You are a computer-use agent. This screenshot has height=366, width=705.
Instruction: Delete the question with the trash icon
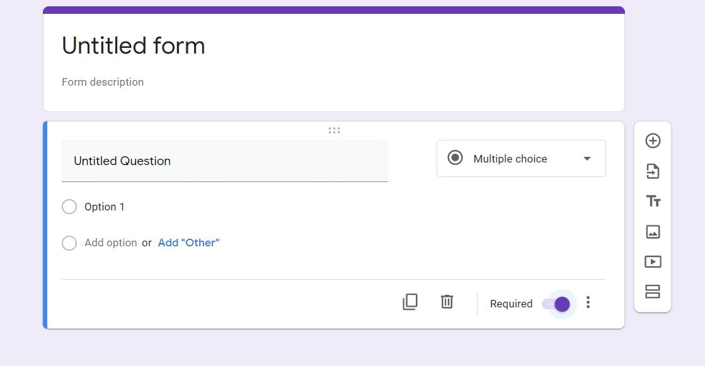point(447,302)
